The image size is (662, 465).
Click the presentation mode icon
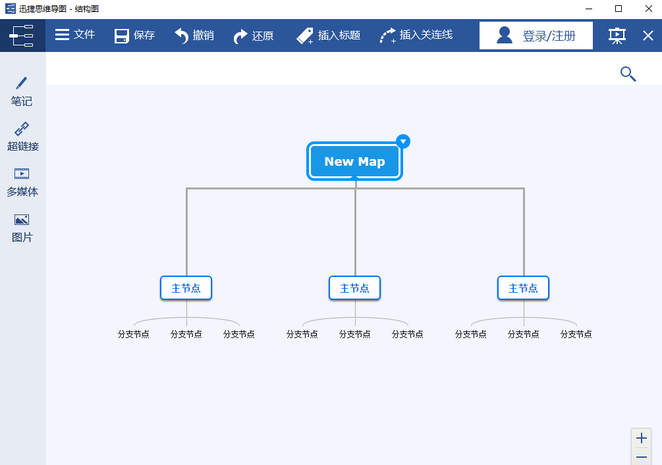click(617, 35)
